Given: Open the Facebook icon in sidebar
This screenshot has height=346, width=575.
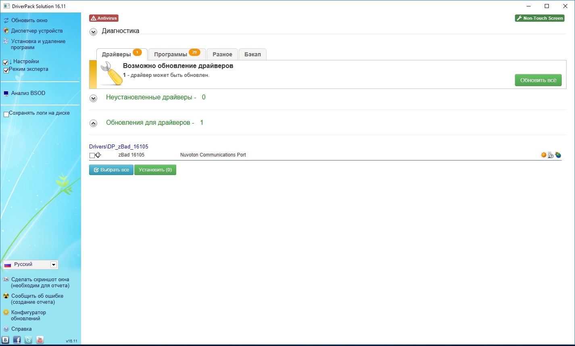Looking at the screenshot, I should pos(17,340).
